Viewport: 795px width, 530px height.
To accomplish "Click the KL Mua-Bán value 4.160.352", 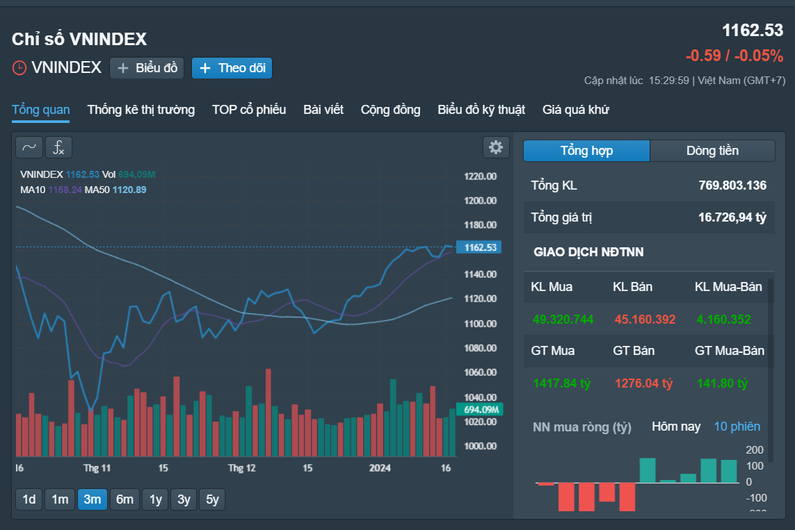I will point(723,320).
